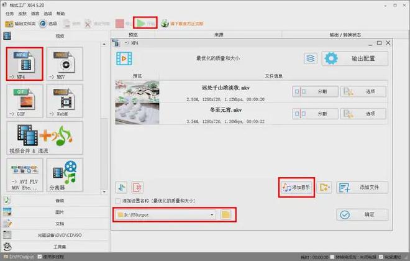This screenshot has width=410, height=261.
Task: Open the Help menu (帮助)
Action: (x=61, y=13)
